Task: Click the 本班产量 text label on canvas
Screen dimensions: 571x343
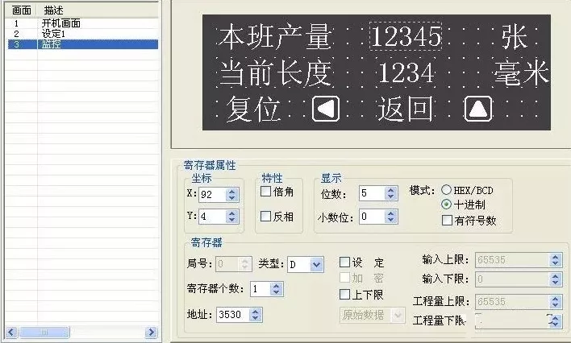Action: click(276, 37)
